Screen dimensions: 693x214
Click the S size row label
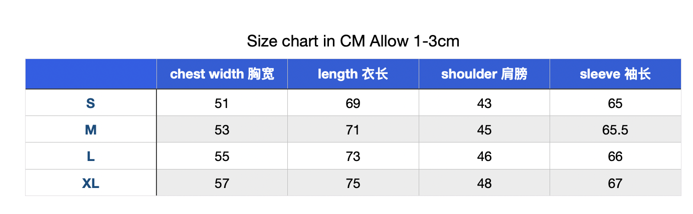click(x=91, y=103)
